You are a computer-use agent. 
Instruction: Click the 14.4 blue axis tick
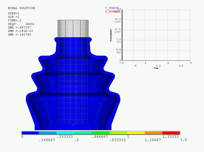pyautogui.click(x=117, y=19)
